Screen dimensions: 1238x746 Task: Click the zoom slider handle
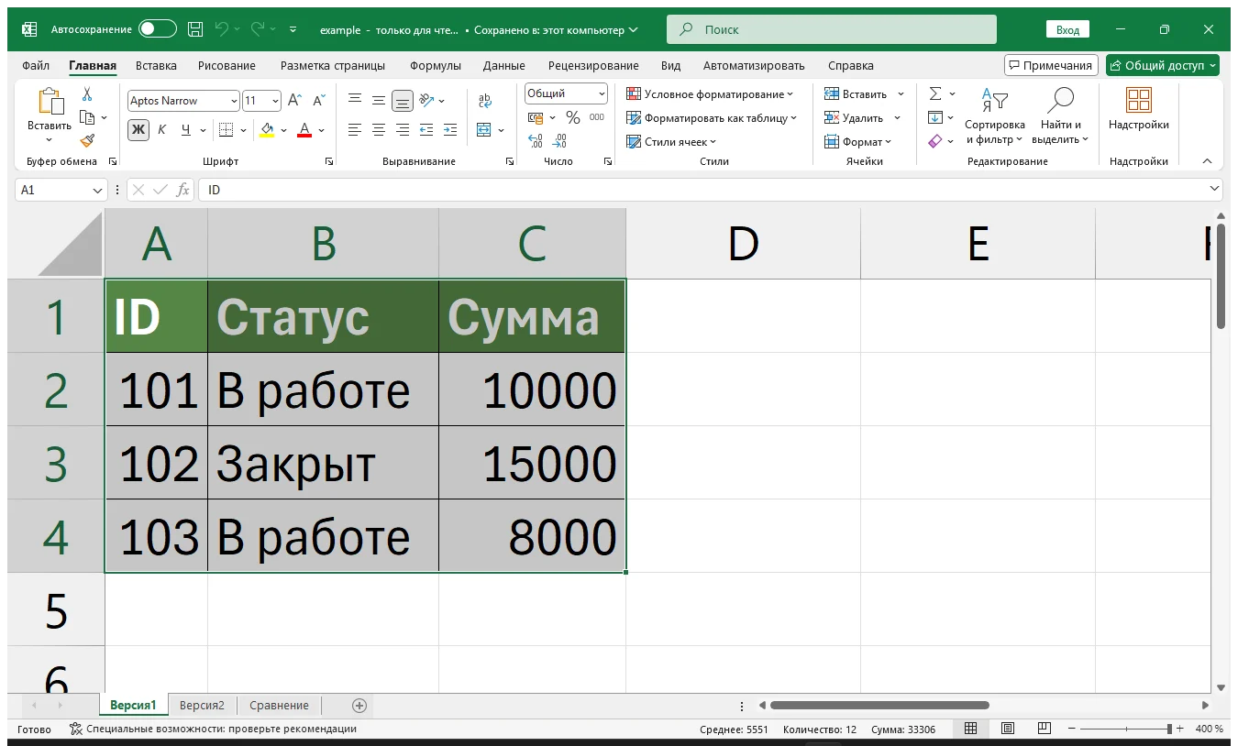pyautogui.click(x=1169, y=729)
